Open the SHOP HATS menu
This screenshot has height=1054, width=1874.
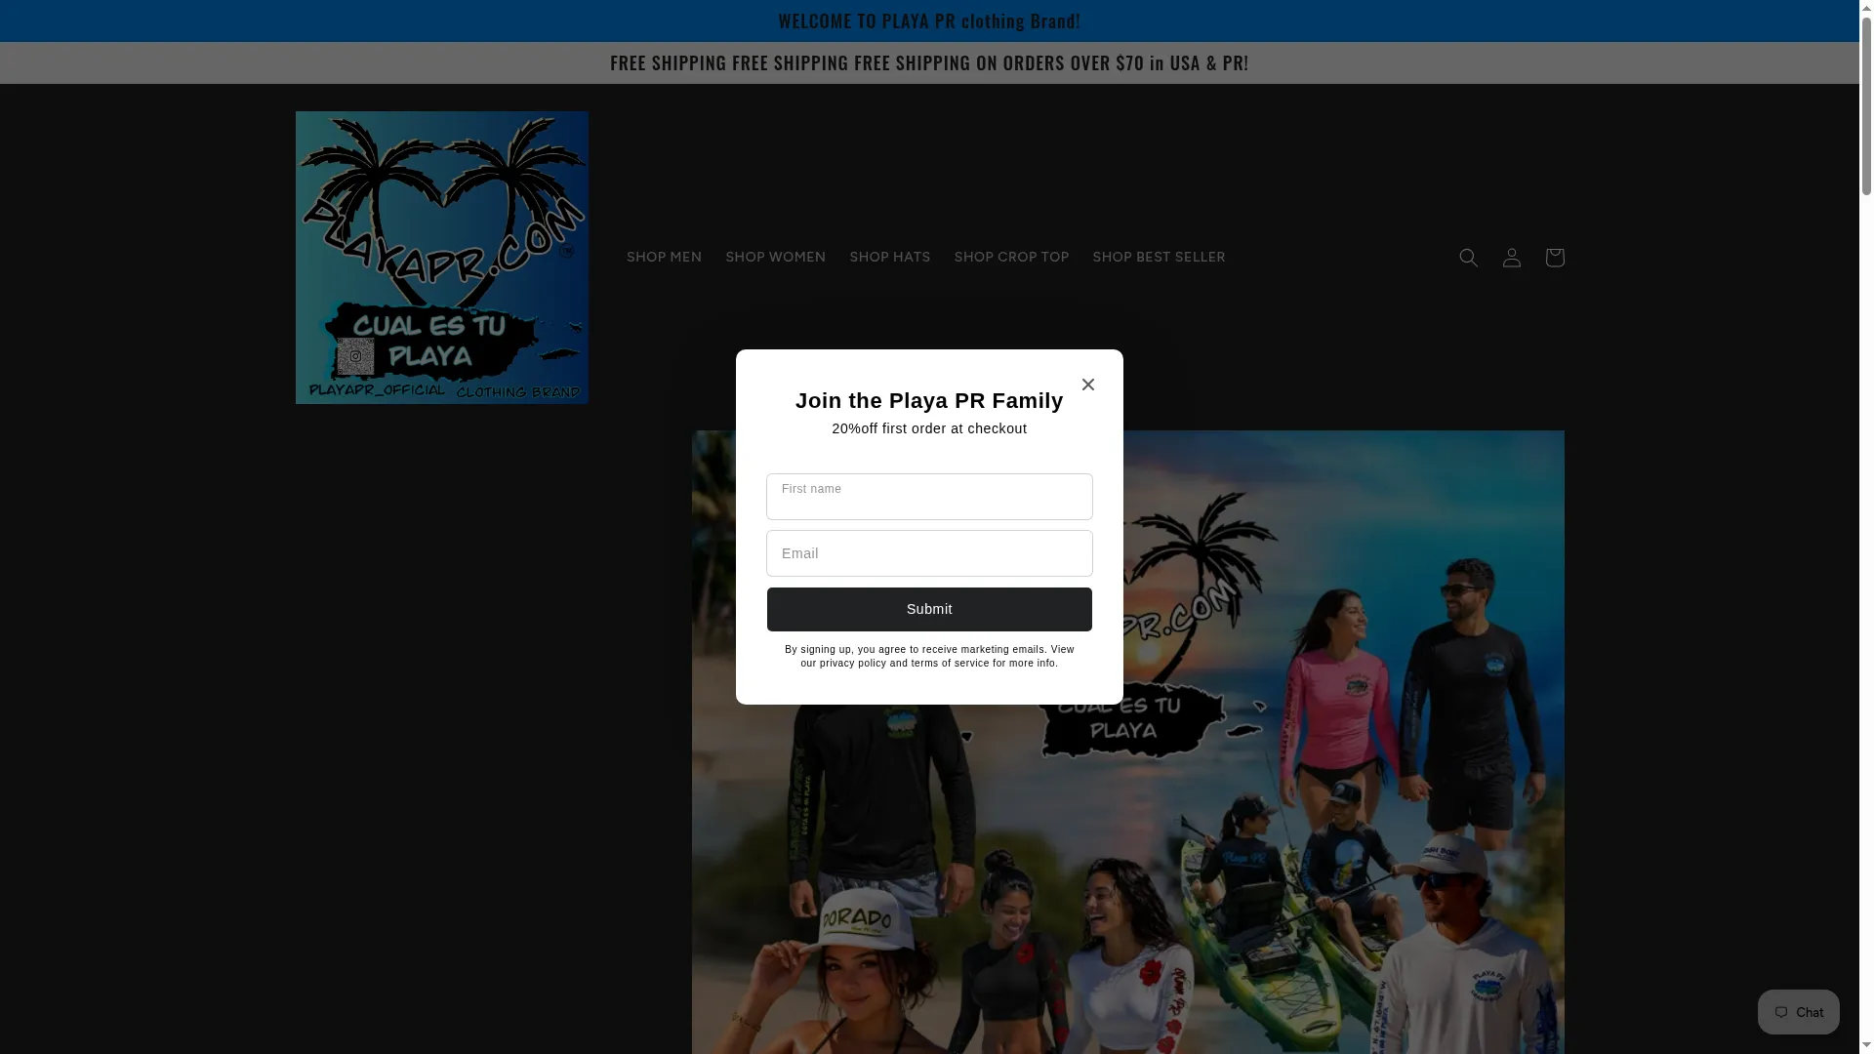point(889,258)
